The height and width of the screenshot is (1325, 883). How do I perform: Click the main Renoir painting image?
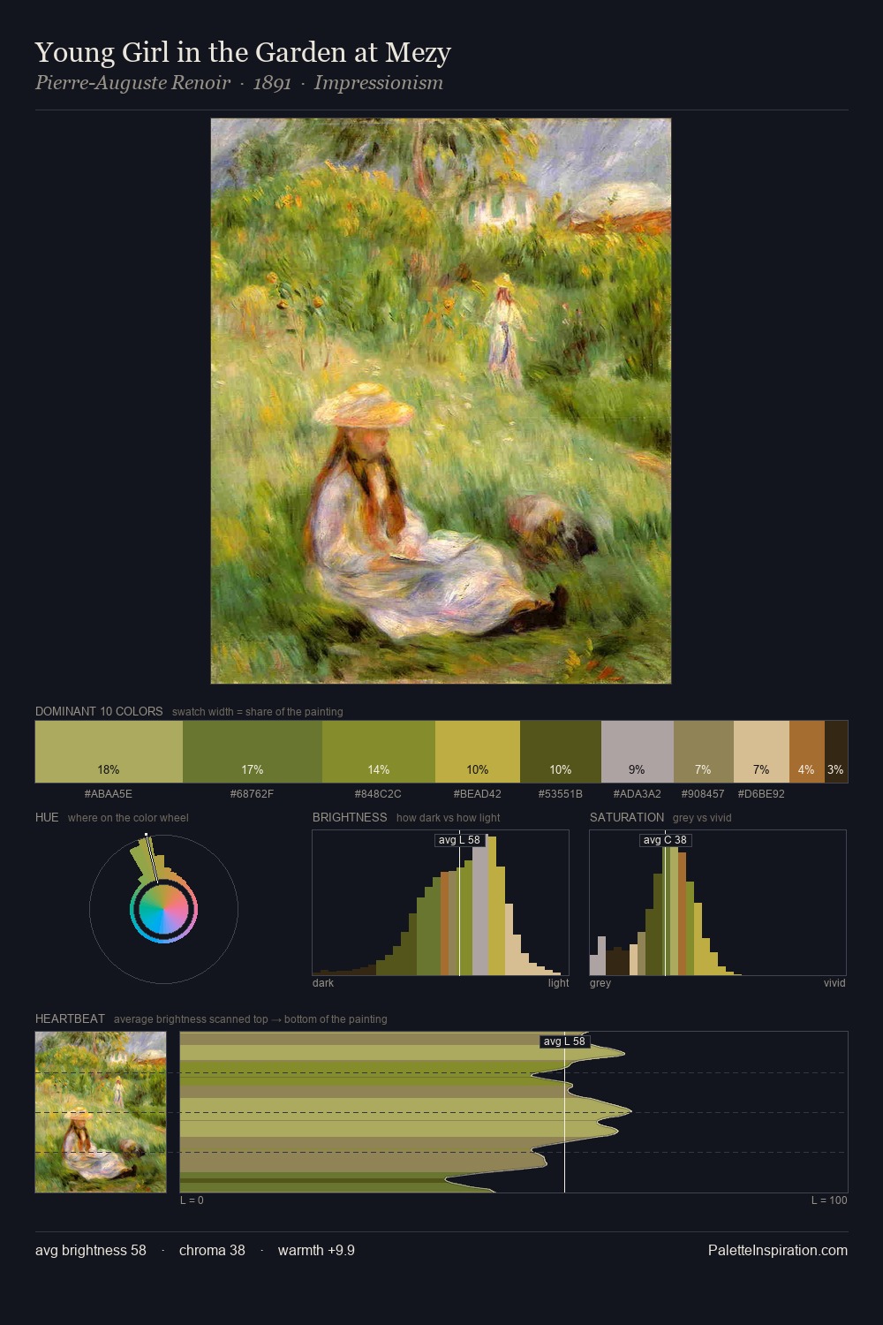[x=441, y=401]
